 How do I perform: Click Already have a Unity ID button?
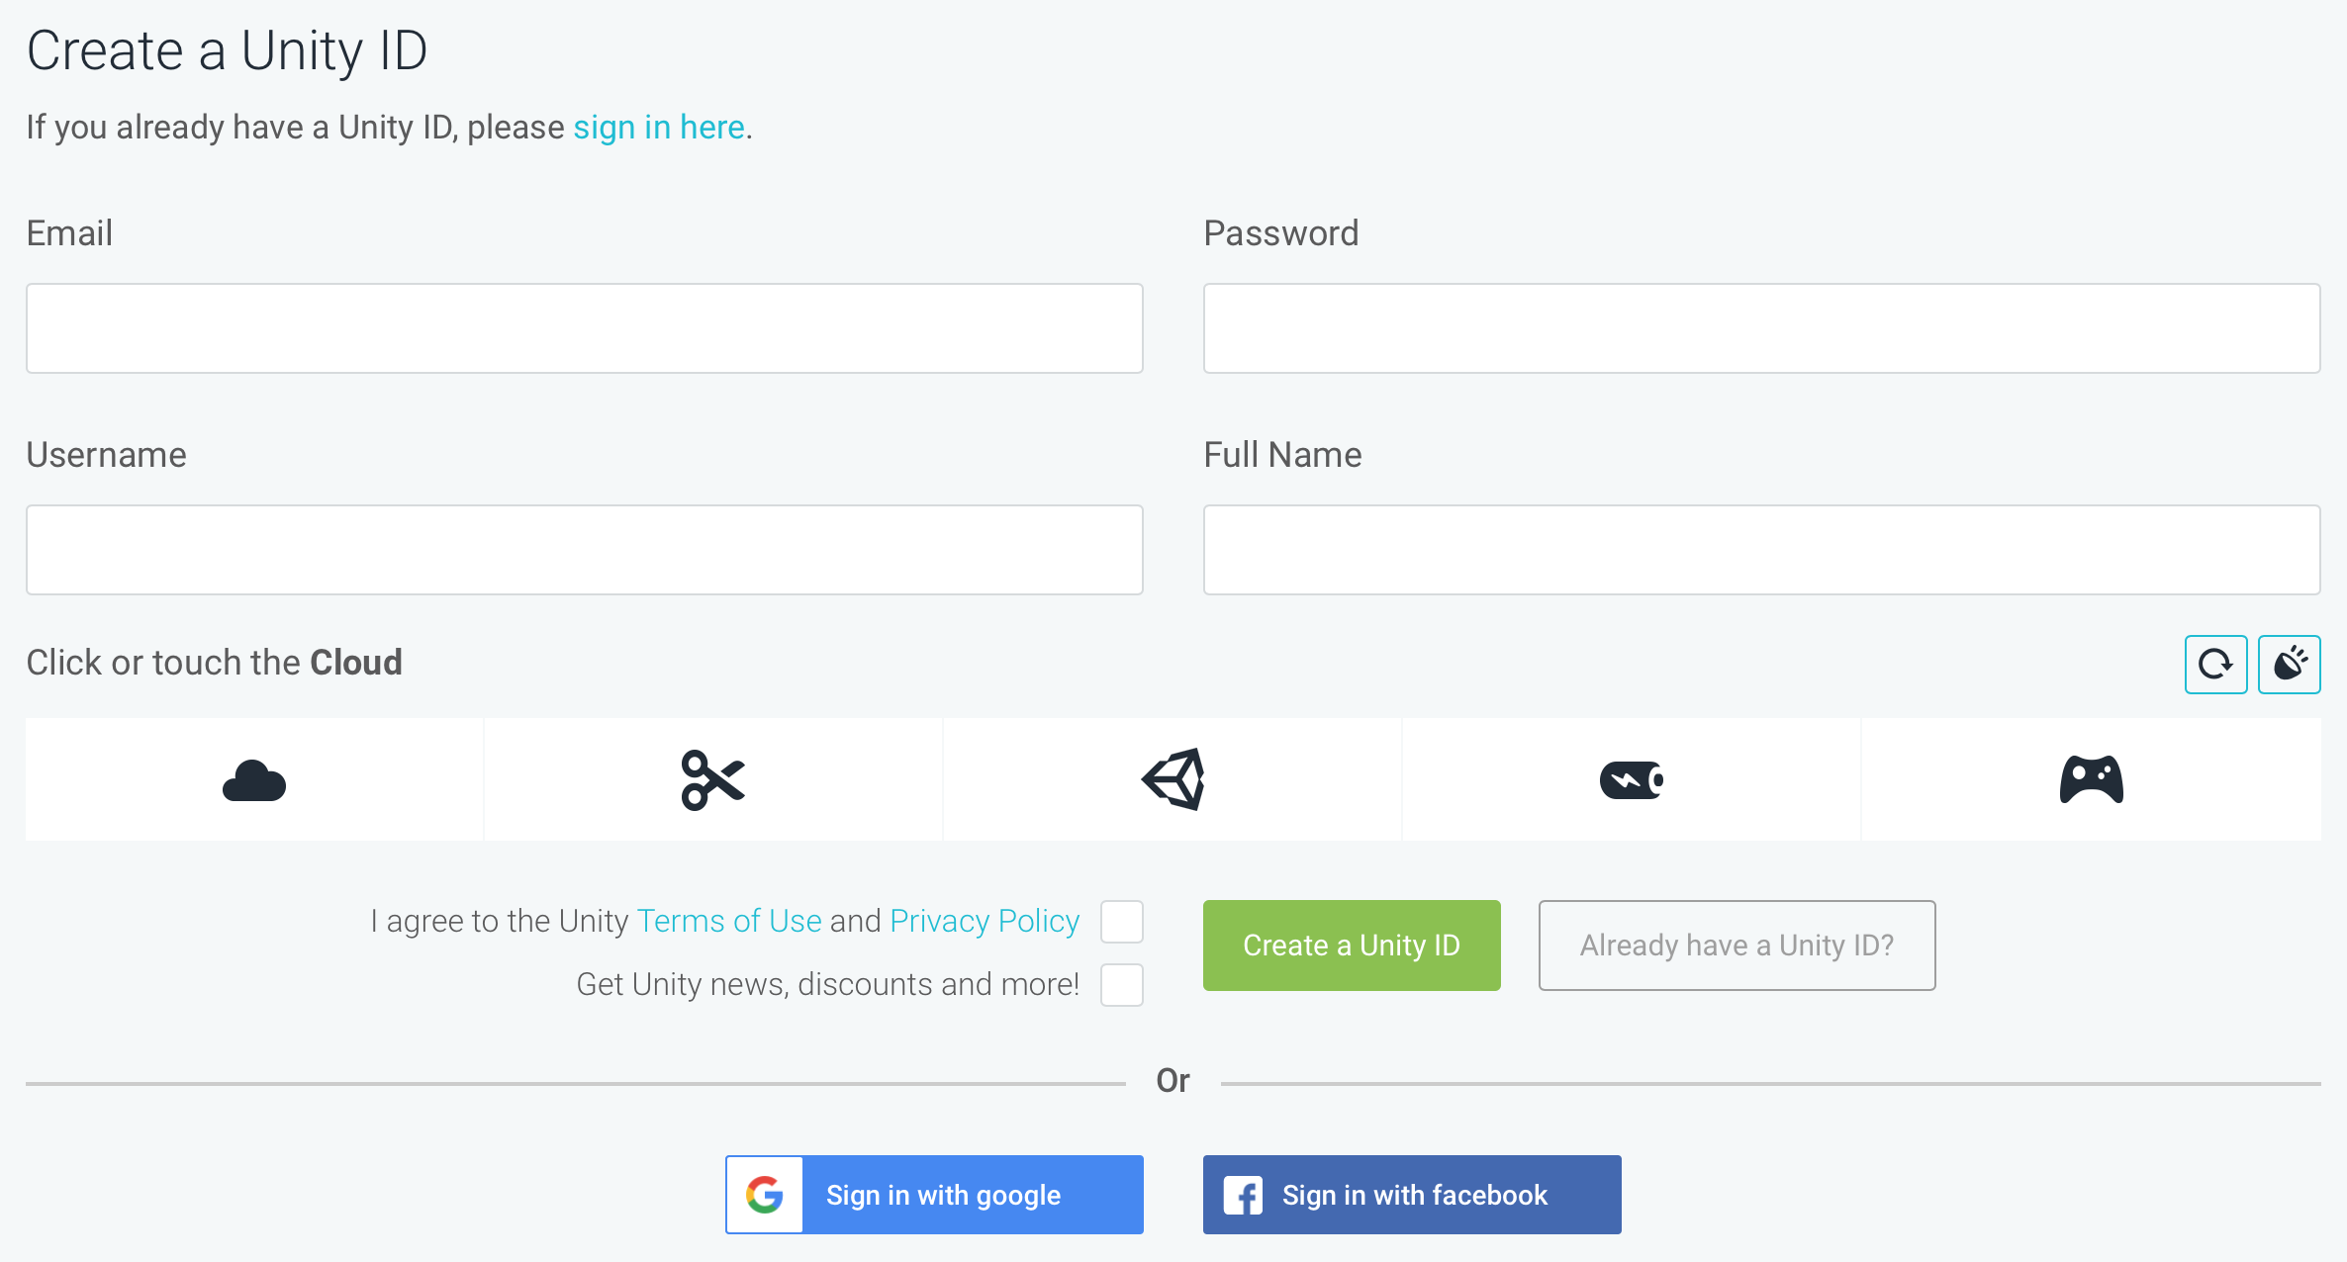click(x=1737, y=946)
